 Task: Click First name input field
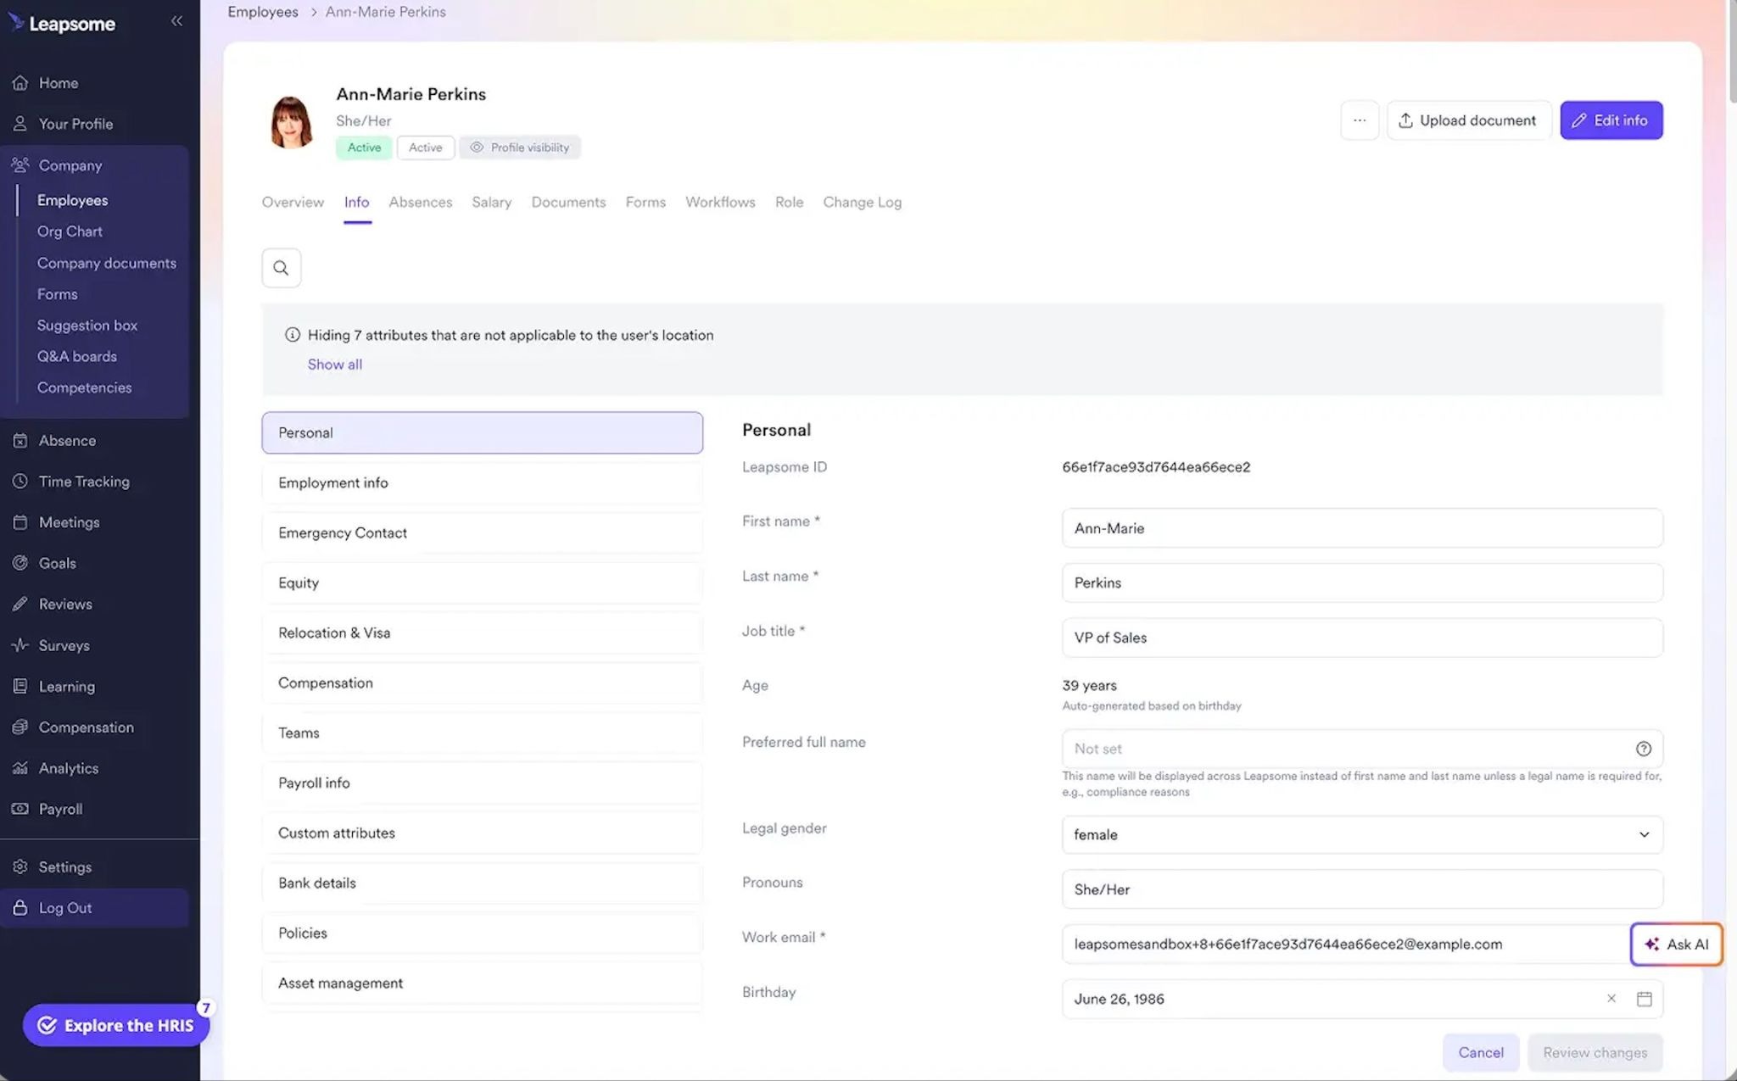(x=1361, y=528)
